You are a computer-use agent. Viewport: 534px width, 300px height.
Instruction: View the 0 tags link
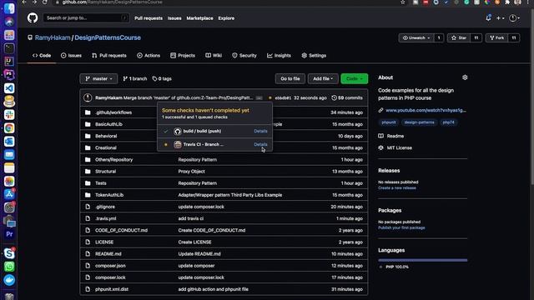click(x=162, y=78)
